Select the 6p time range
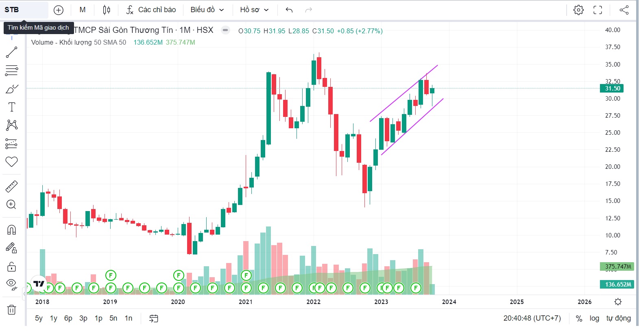 pyautogui.click(x=68, y=318)
